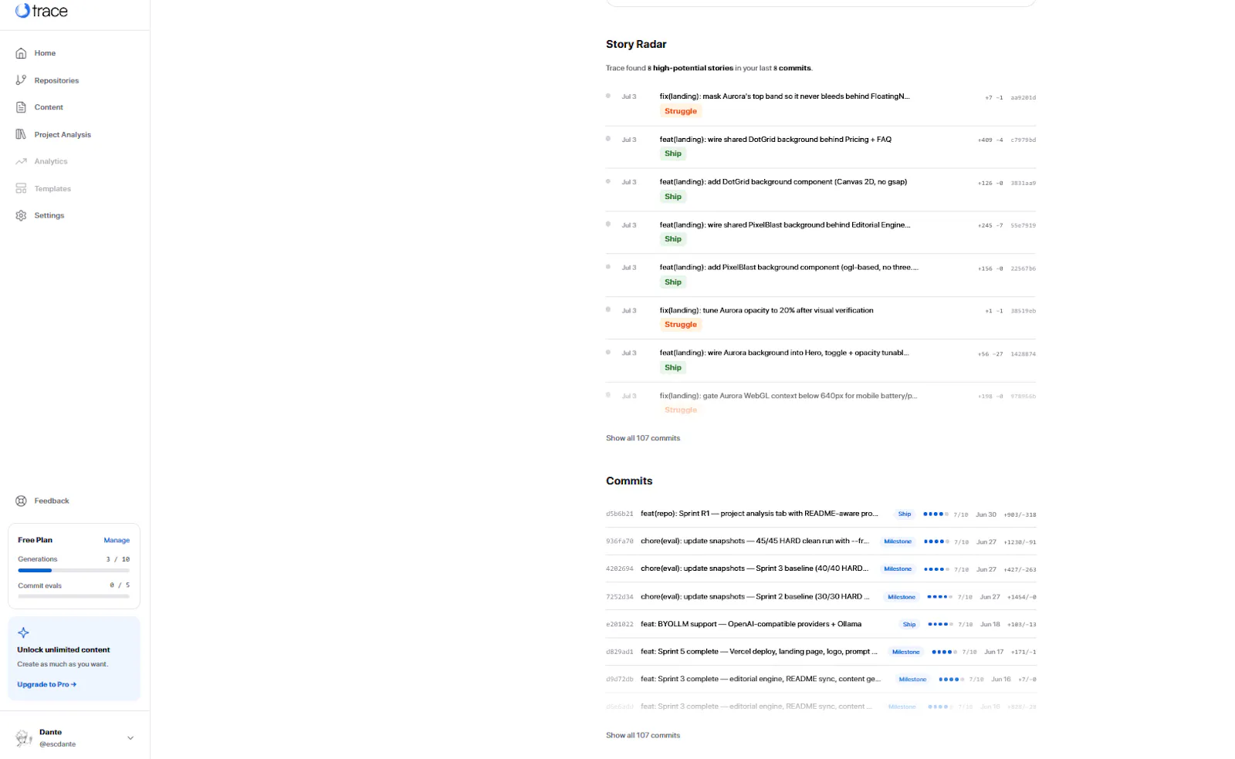Open story 'wire shared PixelBlast background'
Image resolution: width=1235 pixels, height=759 pixels.
click(x=784, y=225)
